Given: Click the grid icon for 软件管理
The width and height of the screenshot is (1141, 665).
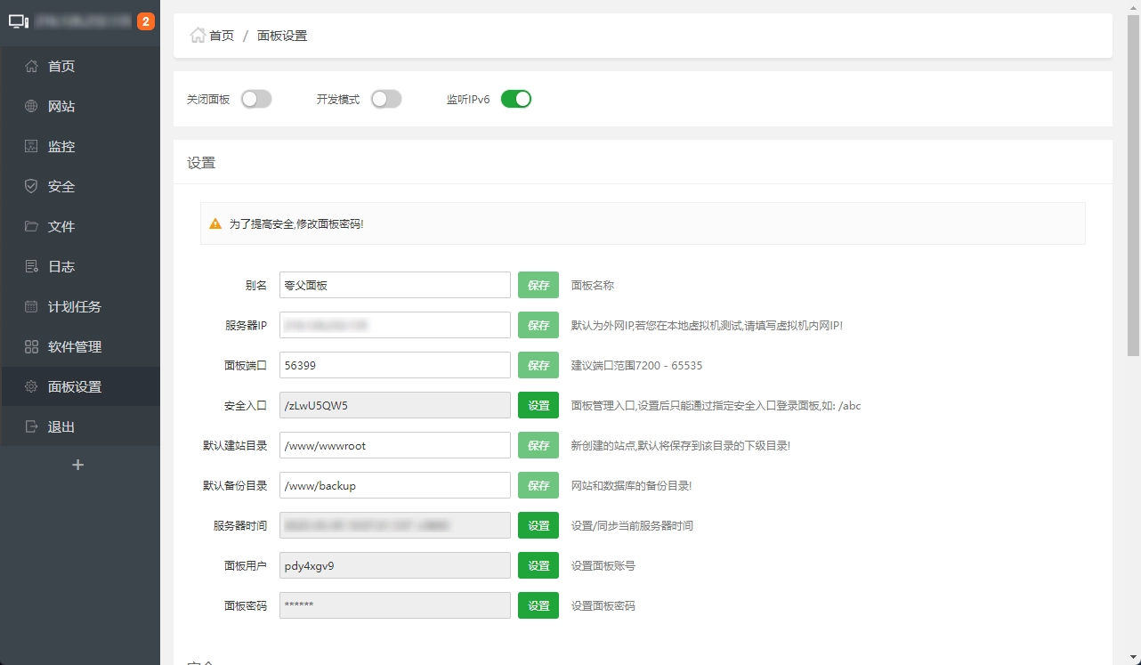Looking at the screenshot, I should coord(31,346).
